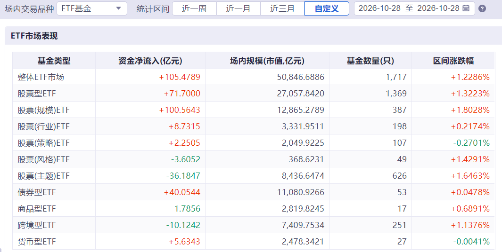Open the 场内交易品种 ETF基金 combo box
Image resolution: width=502 pixels, height=252 pixels.
[x=92, y=8]
